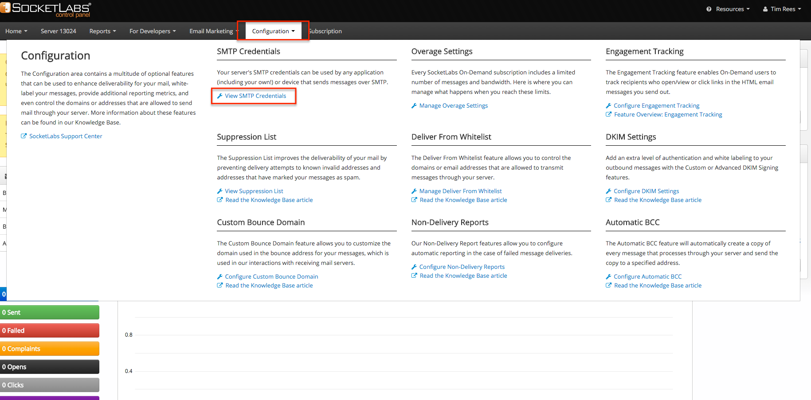Open the Subscription menu item
Image resolution: width=811 pixels, height=400 pixels.
[x=325, y=31]
